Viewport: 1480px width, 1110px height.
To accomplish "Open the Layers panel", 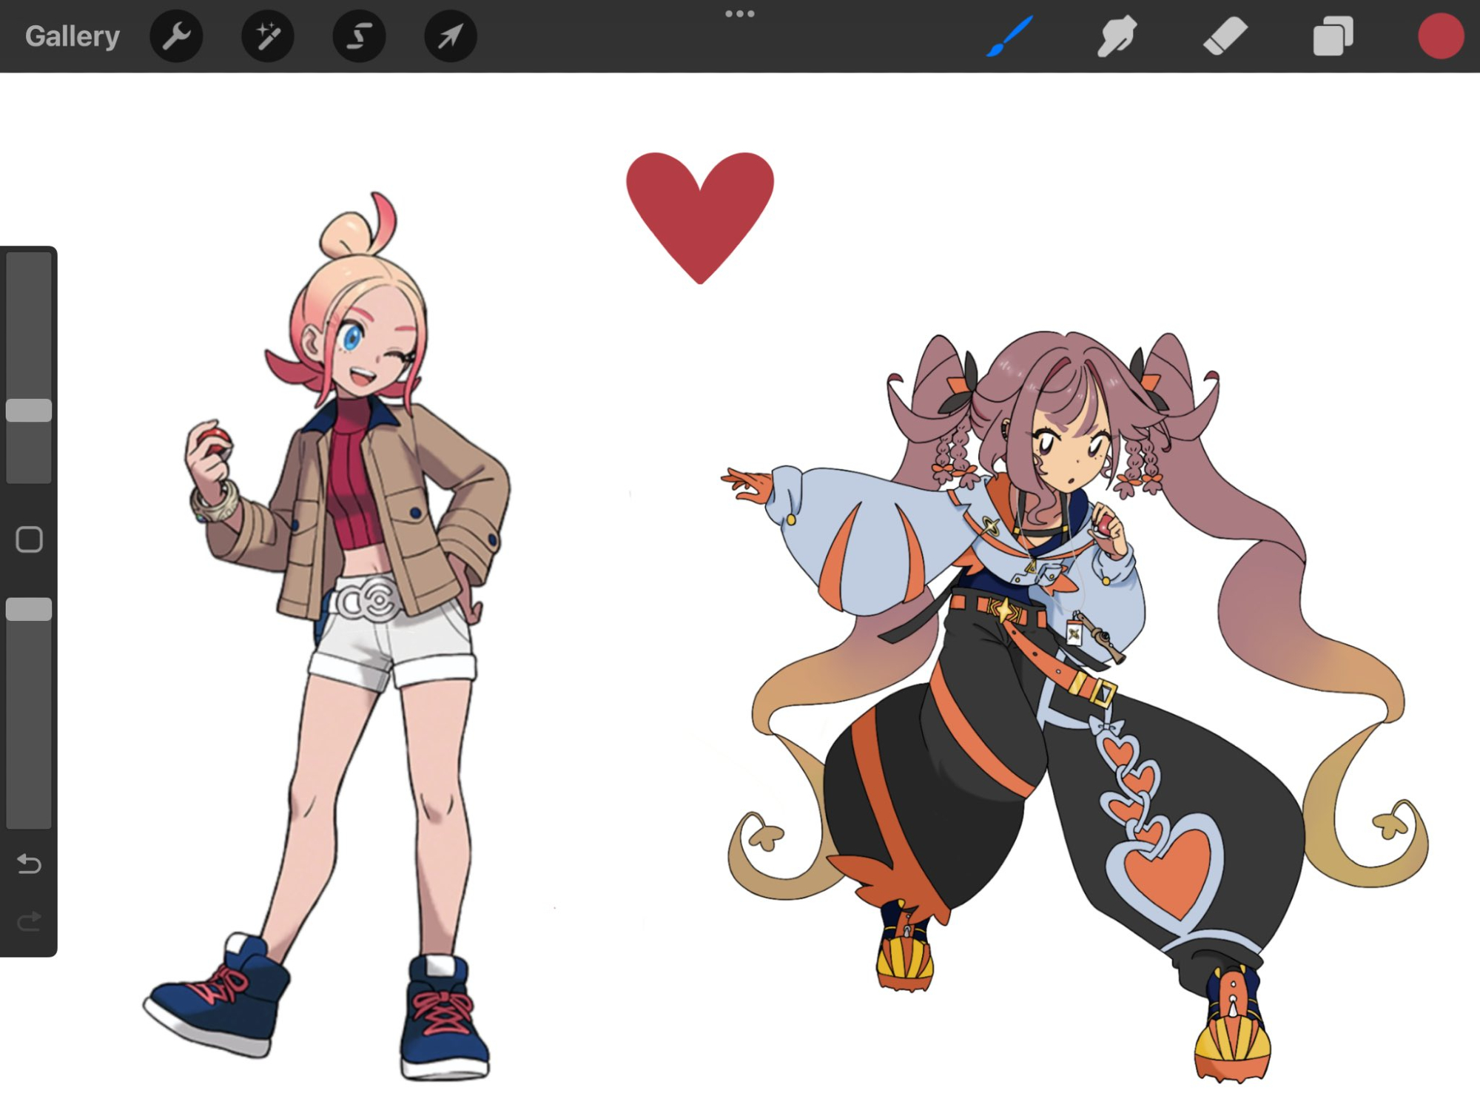I will tap(1333, 36).
